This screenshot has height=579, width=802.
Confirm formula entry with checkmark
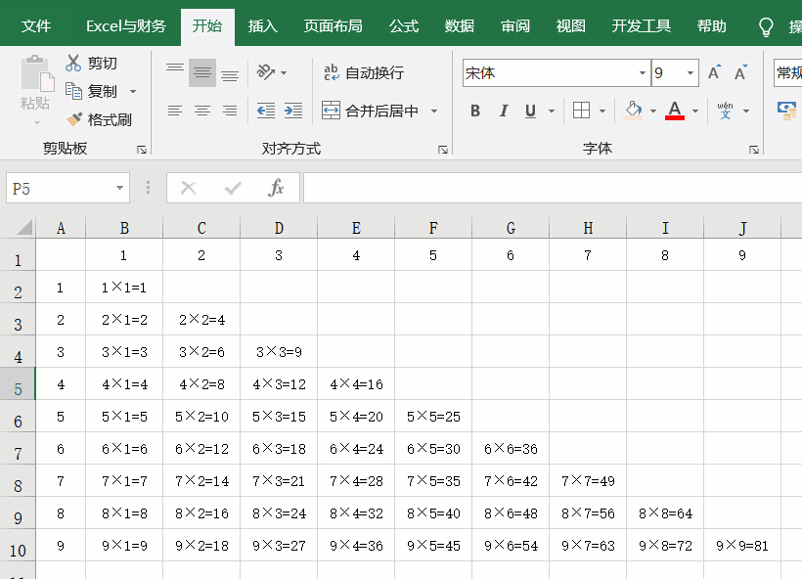tap(233, 188)
